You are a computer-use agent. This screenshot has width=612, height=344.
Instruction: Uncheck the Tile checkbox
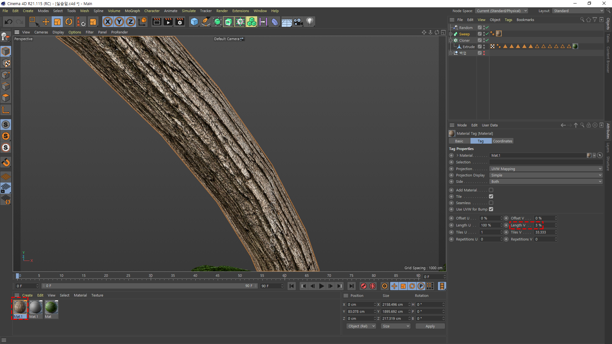[x=491, y=197]
